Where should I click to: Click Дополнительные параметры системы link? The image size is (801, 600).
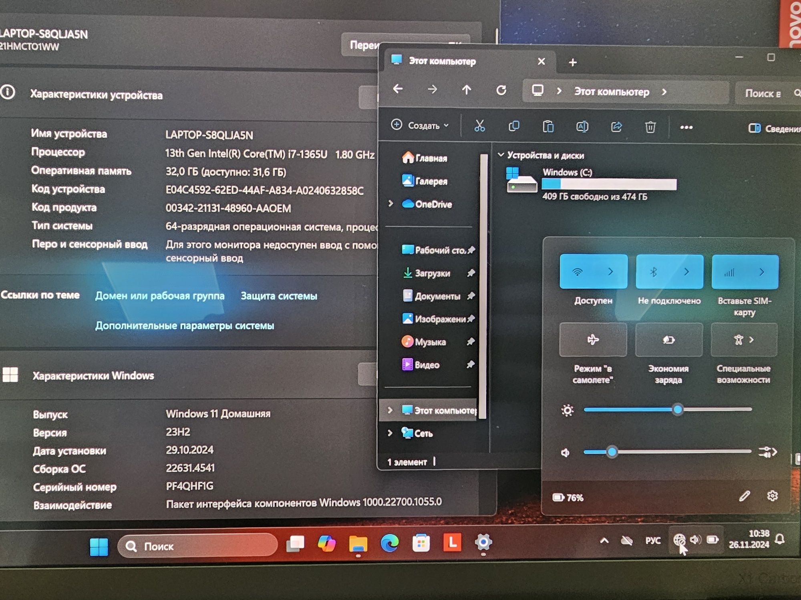185,326
